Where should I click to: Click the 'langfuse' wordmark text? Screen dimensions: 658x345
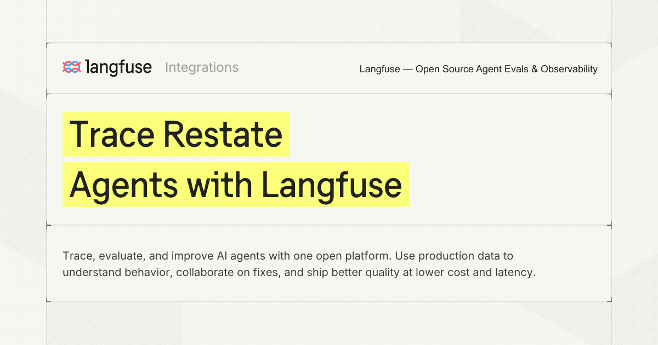coord(119,67)
